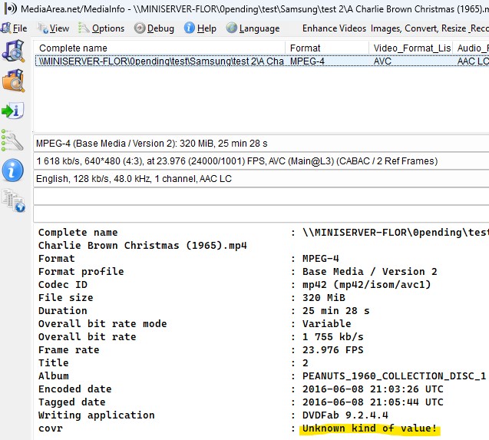This screenshot has width=489, height=440.
Task: Click the 'File size' label
Action: pyautogui.click(x=65, y=298)
